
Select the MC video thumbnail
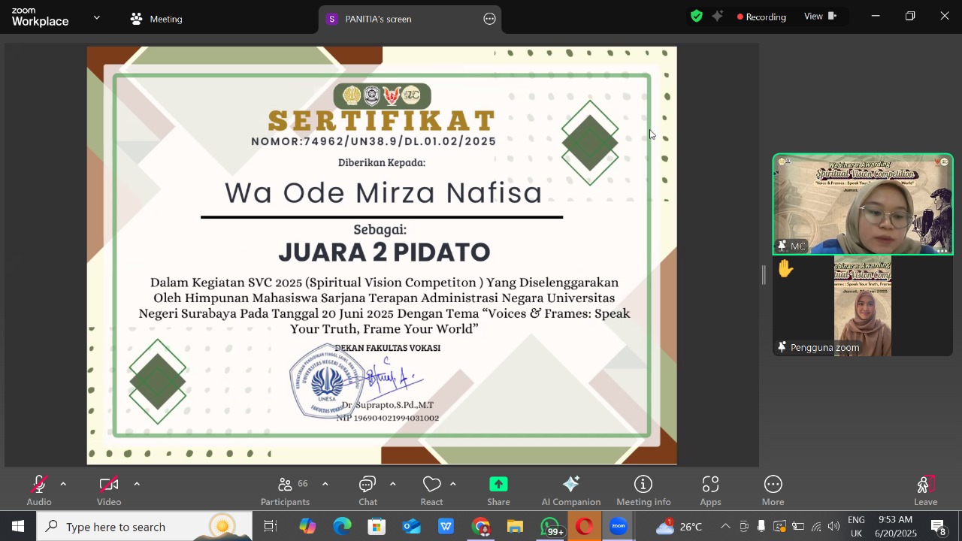(863, 204)
